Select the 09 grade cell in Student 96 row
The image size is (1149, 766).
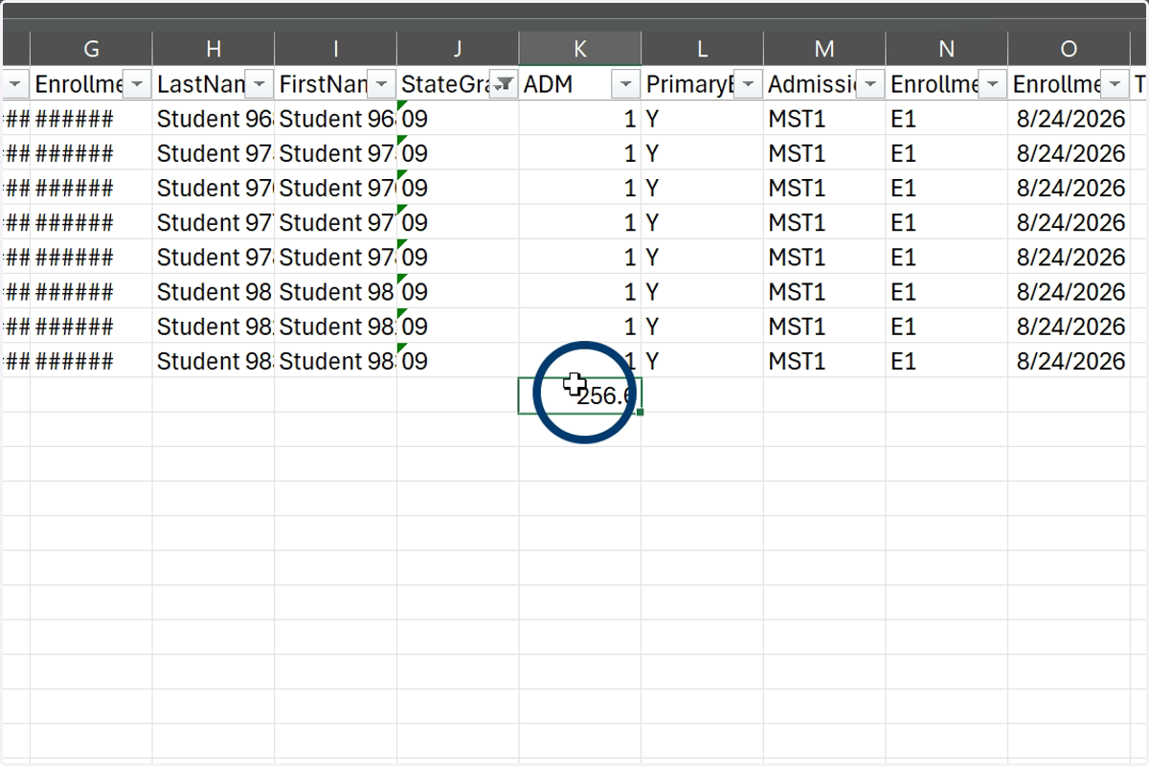[x=458, y=119]
